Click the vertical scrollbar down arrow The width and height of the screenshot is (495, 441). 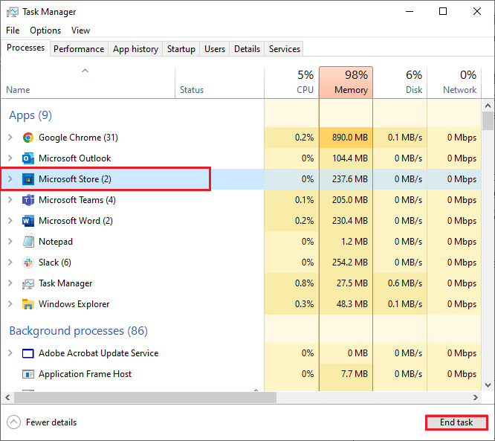point(488,385)
